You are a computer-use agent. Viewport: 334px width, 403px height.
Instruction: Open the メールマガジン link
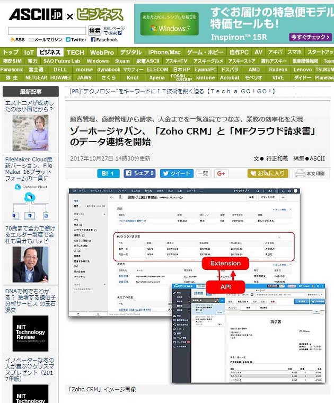click(45, 40)
